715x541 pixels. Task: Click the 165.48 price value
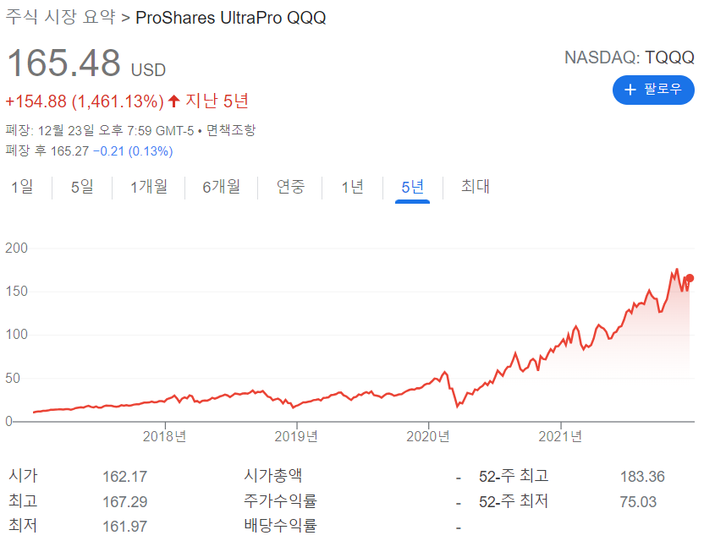click(x=63, y=63)
